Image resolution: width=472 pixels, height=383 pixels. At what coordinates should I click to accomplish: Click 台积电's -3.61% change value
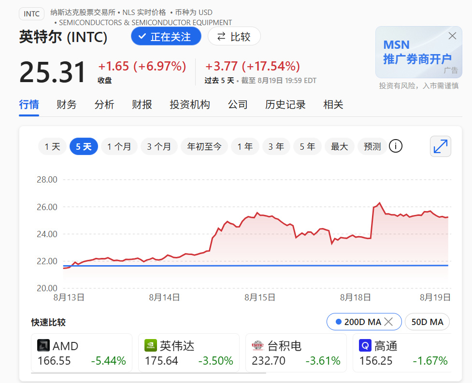click(323, 361)
